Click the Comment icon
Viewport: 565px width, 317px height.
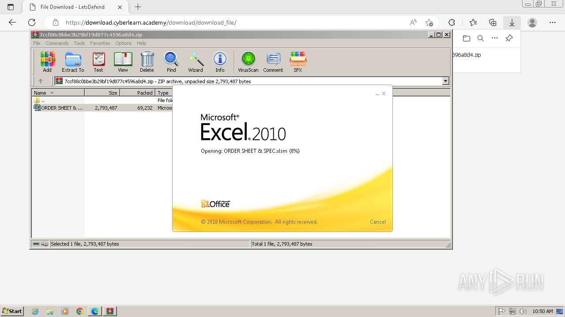click(x=273, y=62)
